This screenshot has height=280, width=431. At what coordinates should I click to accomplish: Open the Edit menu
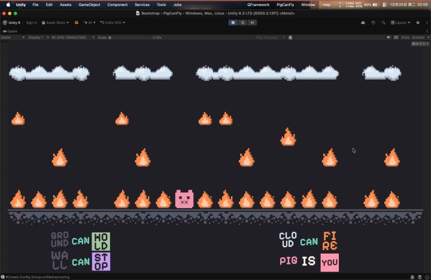pyautogui.click(x=49, y=5)
